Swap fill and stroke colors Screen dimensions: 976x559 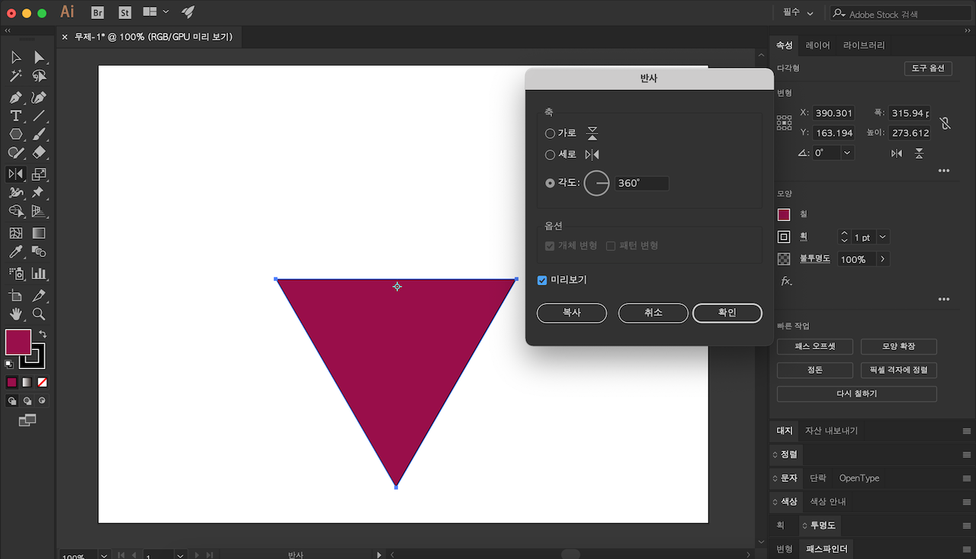[x=43, y=334]
